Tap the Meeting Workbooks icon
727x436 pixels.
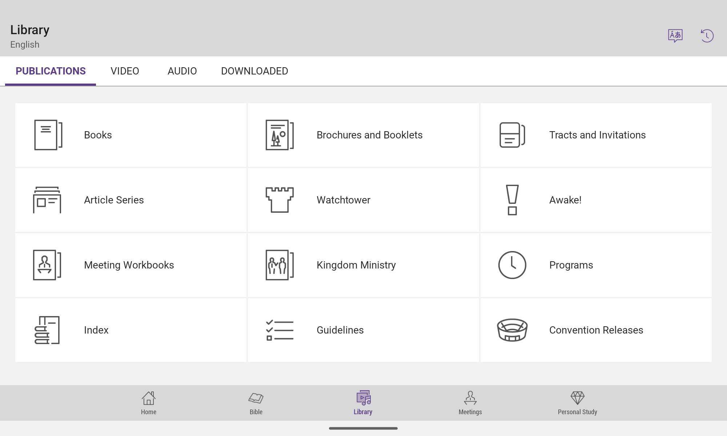point(47,265)
